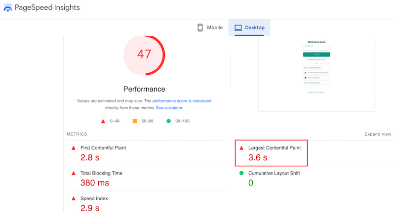This screenshot has height=212, width=395.
Task: Click the Performance heading
Action: coord(144,89)
